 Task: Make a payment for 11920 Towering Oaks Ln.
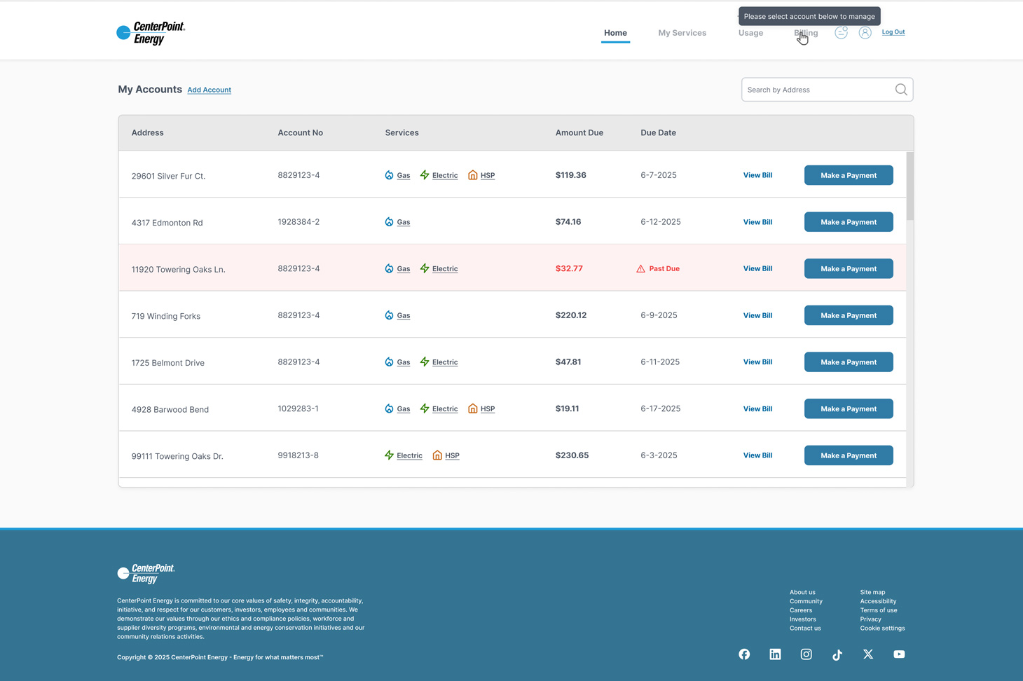[x=848, y=269]
